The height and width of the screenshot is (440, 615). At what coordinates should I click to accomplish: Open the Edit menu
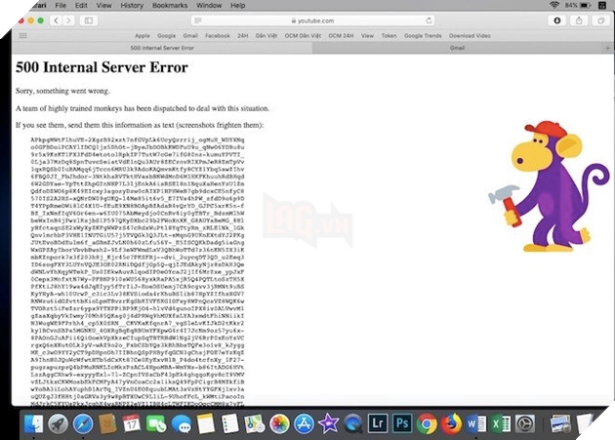click(81, 5)
